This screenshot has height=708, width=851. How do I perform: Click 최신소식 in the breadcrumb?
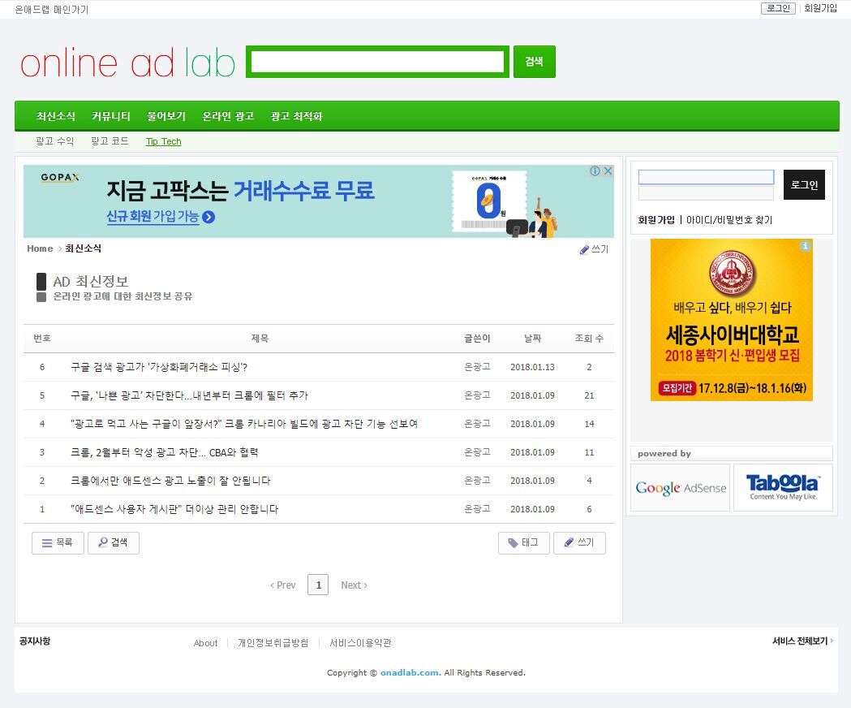pos(83,248)
